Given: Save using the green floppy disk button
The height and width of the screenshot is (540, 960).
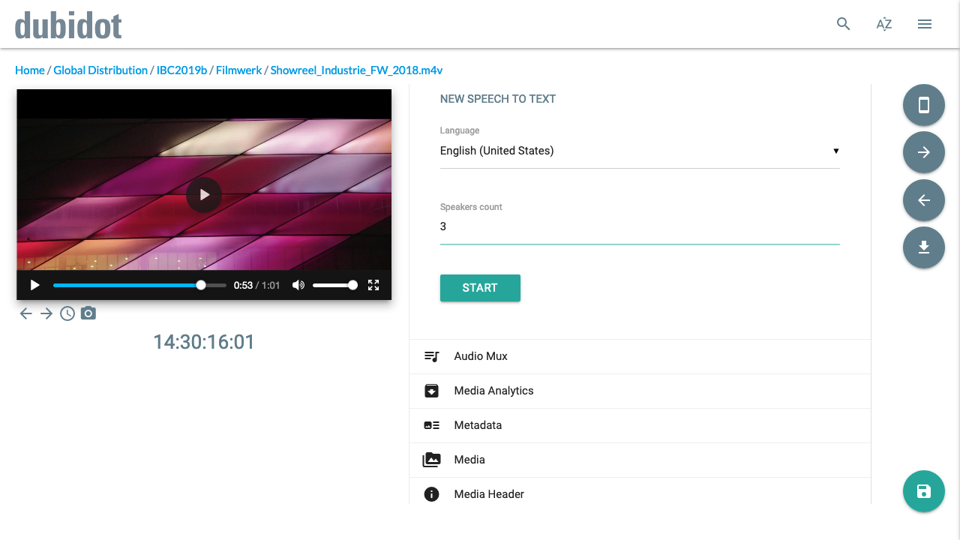Looking at the screenshot, I should [924, 491].
